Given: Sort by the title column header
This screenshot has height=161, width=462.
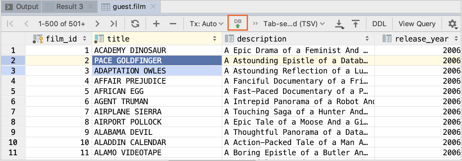Looking at the screenshot, I should point(118,39).
